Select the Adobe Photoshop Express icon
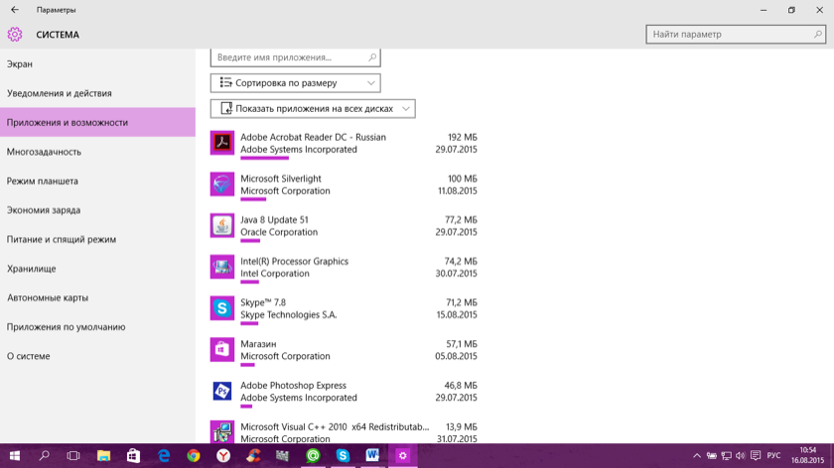 pyautogui.click(x=222, y=392)
